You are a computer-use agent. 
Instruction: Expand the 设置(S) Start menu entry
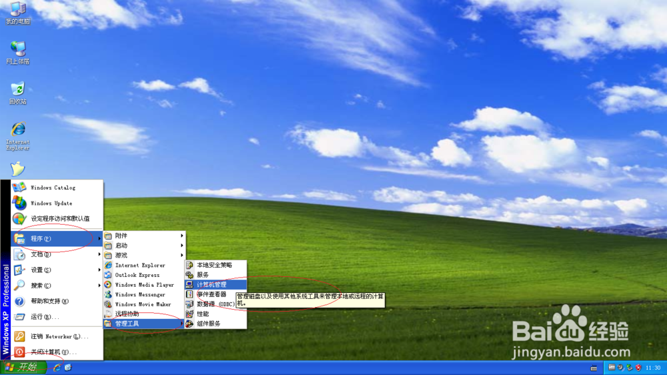(x=57, y=270)
